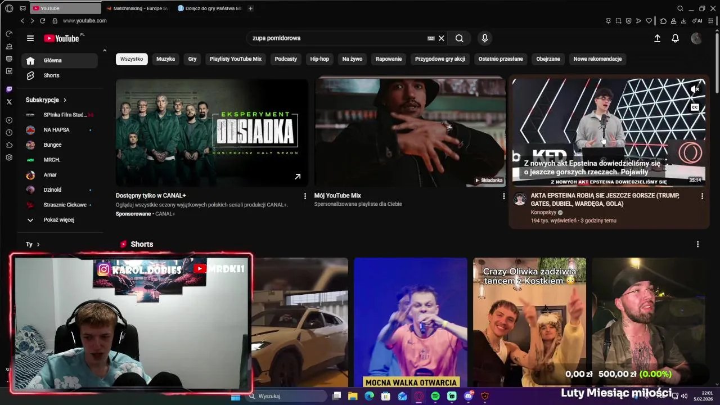Open the sidebar history clock icon
This screenshot has width=720, height=405.
pos(9,133)
